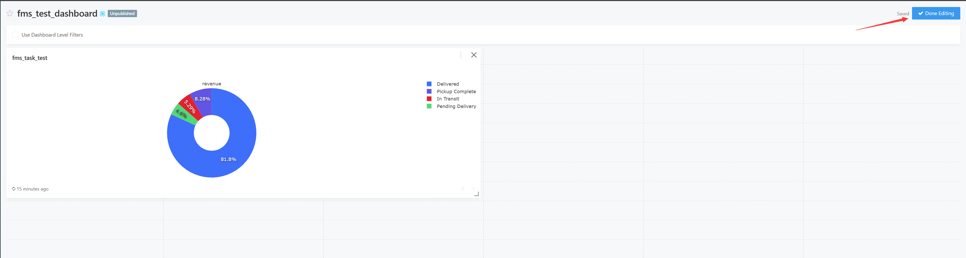Toggle Delivered series in chart legend
Image resolution: width=966 pixels, height=258 pixels.
pos(447,84)
